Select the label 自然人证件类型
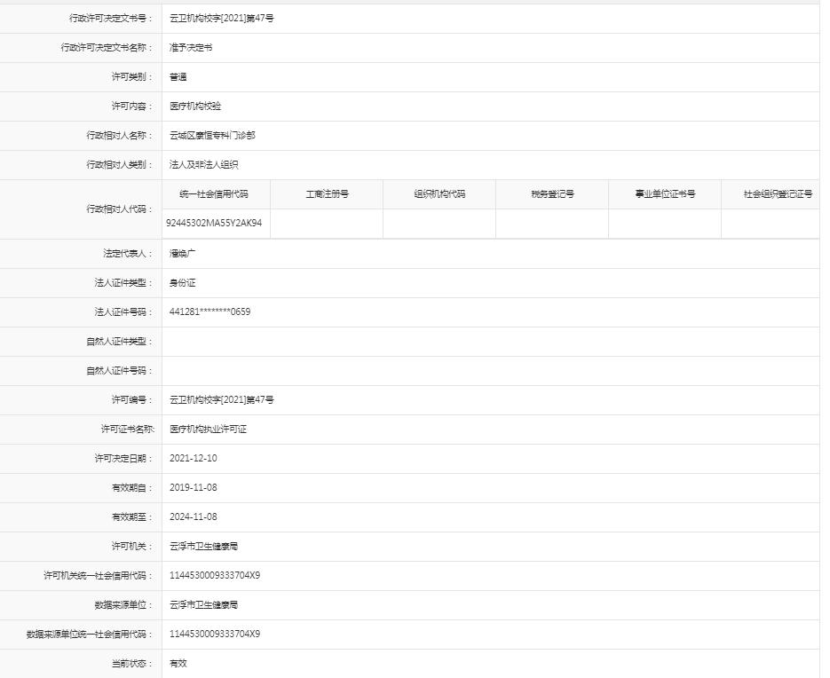830x678 pixels. pyautogui.click(x=119, y=342)
